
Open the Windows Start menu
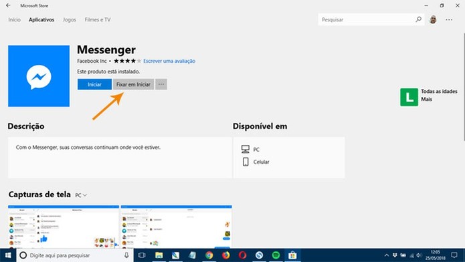coord(8,255)
